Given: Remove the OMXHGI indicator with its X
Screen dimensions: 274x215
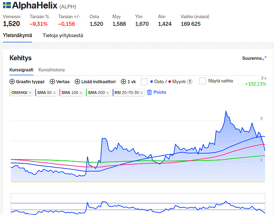Looking at the screenshot, I should coord(30,92).
